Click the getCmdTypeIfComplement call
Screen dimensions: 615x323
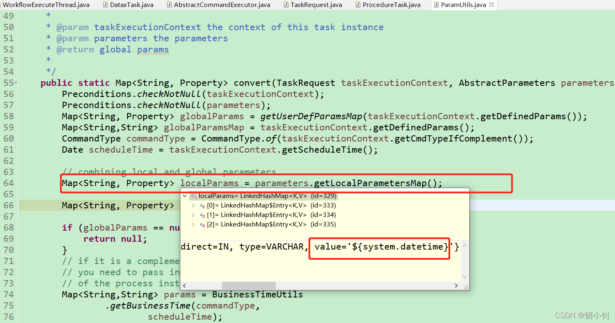pyautogui.click(x=454, y=139)
